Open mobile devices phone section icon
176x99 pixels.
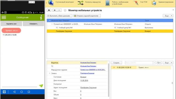pos(108,3)
